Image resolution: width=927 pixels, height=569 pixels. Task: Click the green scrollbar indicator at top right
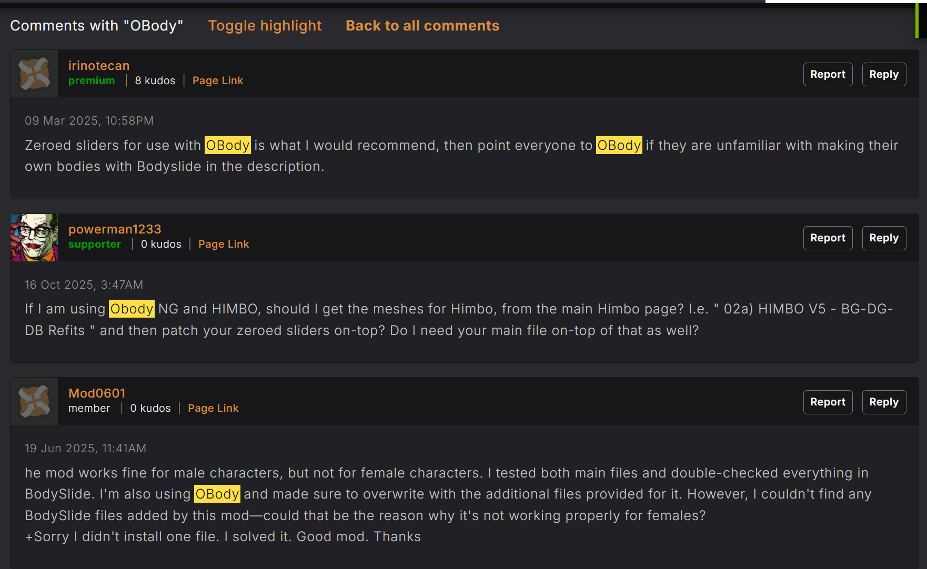[917, 20]
